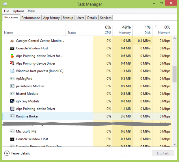Click Fewer details label
The image size is (179, 162).
click(x=20, y=153)
